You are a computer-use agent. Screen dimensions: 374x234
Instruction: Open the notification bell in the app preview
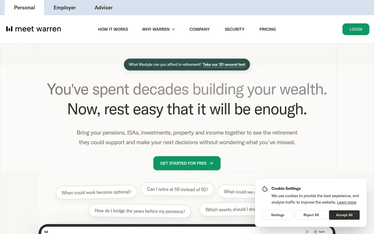[307, 232]
